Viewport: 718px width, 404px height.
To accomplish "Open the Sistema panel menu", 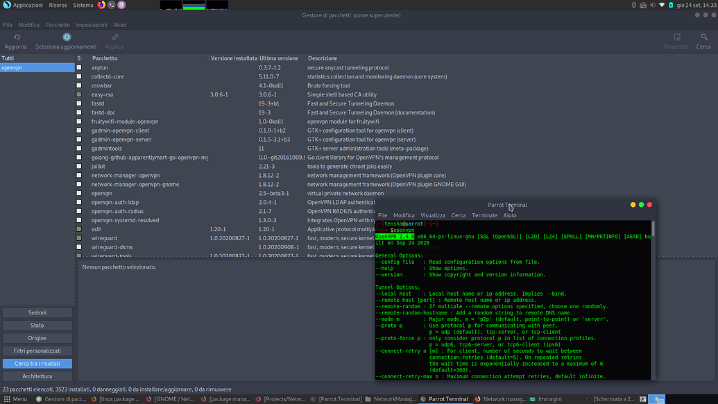I will (x=83, y=5).
